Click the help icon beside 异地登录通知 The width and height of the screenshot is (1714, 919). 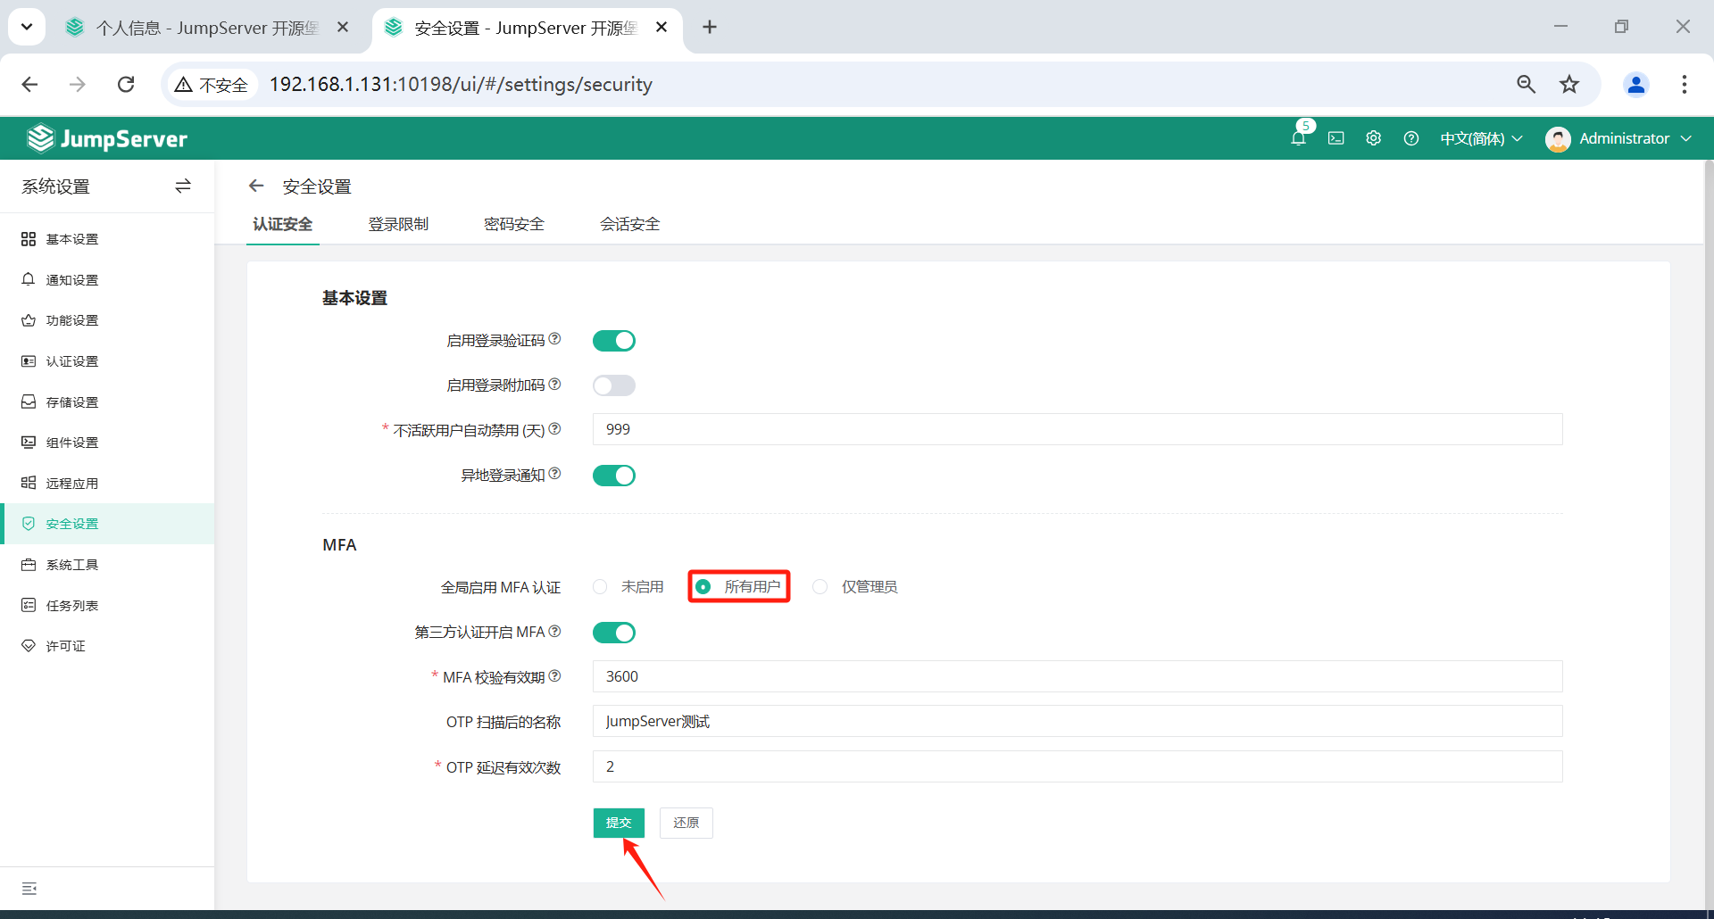pos(554,474)
